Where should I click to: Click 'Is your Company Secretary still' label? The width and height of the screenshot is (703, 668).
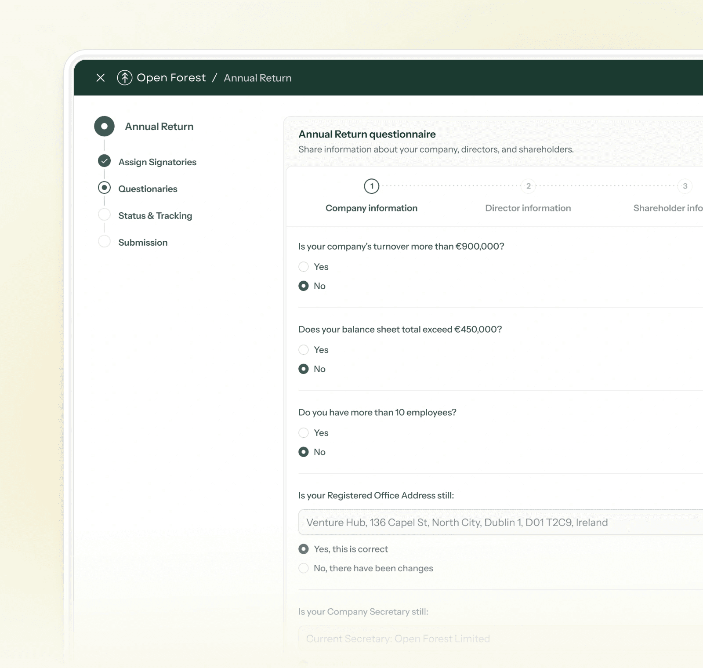pos(363,612)
